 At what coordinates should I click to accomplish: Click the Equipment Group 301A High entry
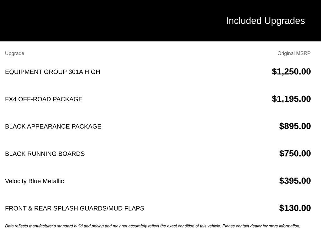(x=52, y=72)
